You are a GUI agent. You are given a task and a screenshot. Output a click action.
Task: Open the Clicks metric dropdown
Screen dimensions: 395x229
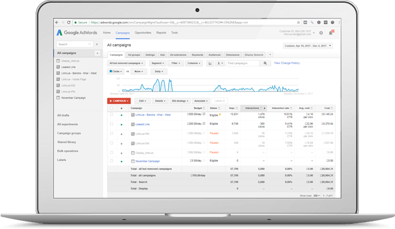point(116,72)
